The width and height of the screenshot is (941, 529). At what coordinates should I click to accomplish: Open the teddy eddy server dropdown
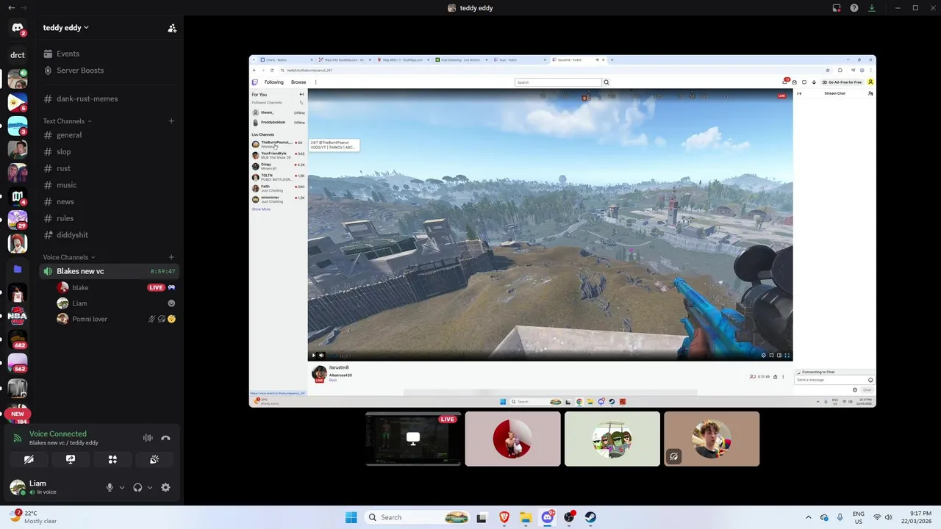point(66,28)
